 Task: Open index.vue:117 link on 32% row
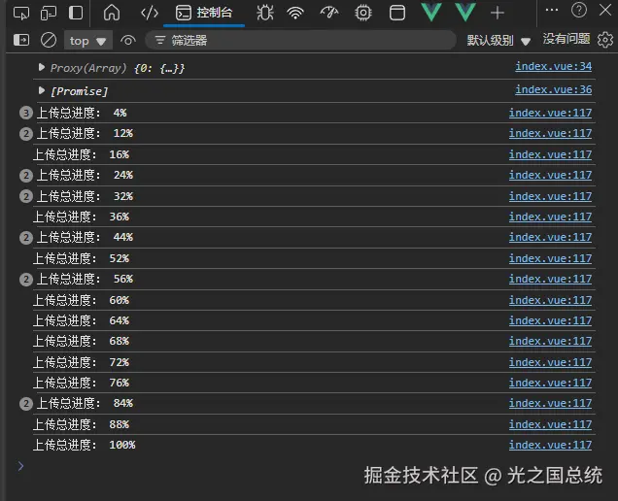[550, 196]
